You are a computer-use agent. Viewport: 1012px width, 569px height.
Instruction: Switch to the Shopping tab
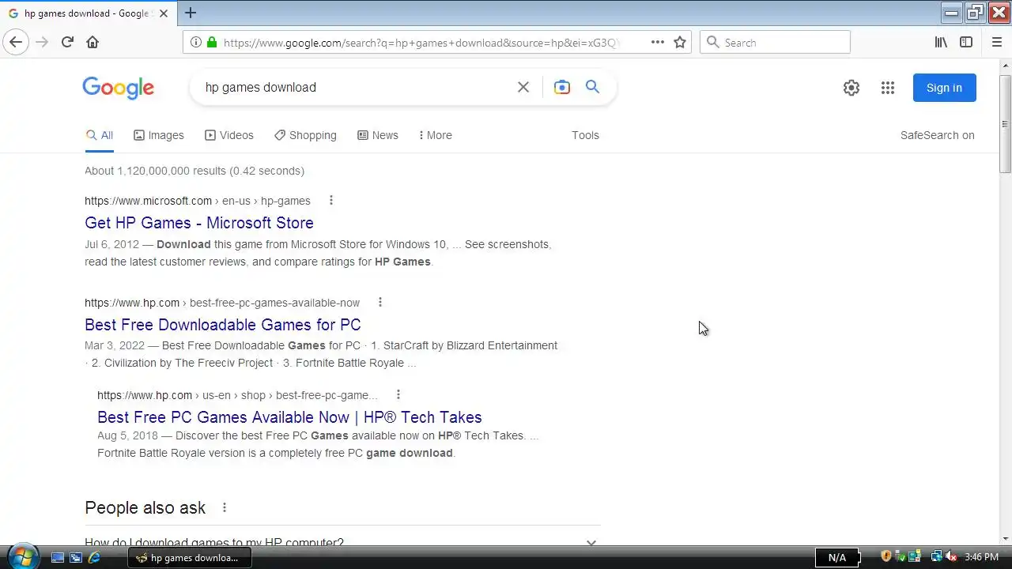[305, 135]
